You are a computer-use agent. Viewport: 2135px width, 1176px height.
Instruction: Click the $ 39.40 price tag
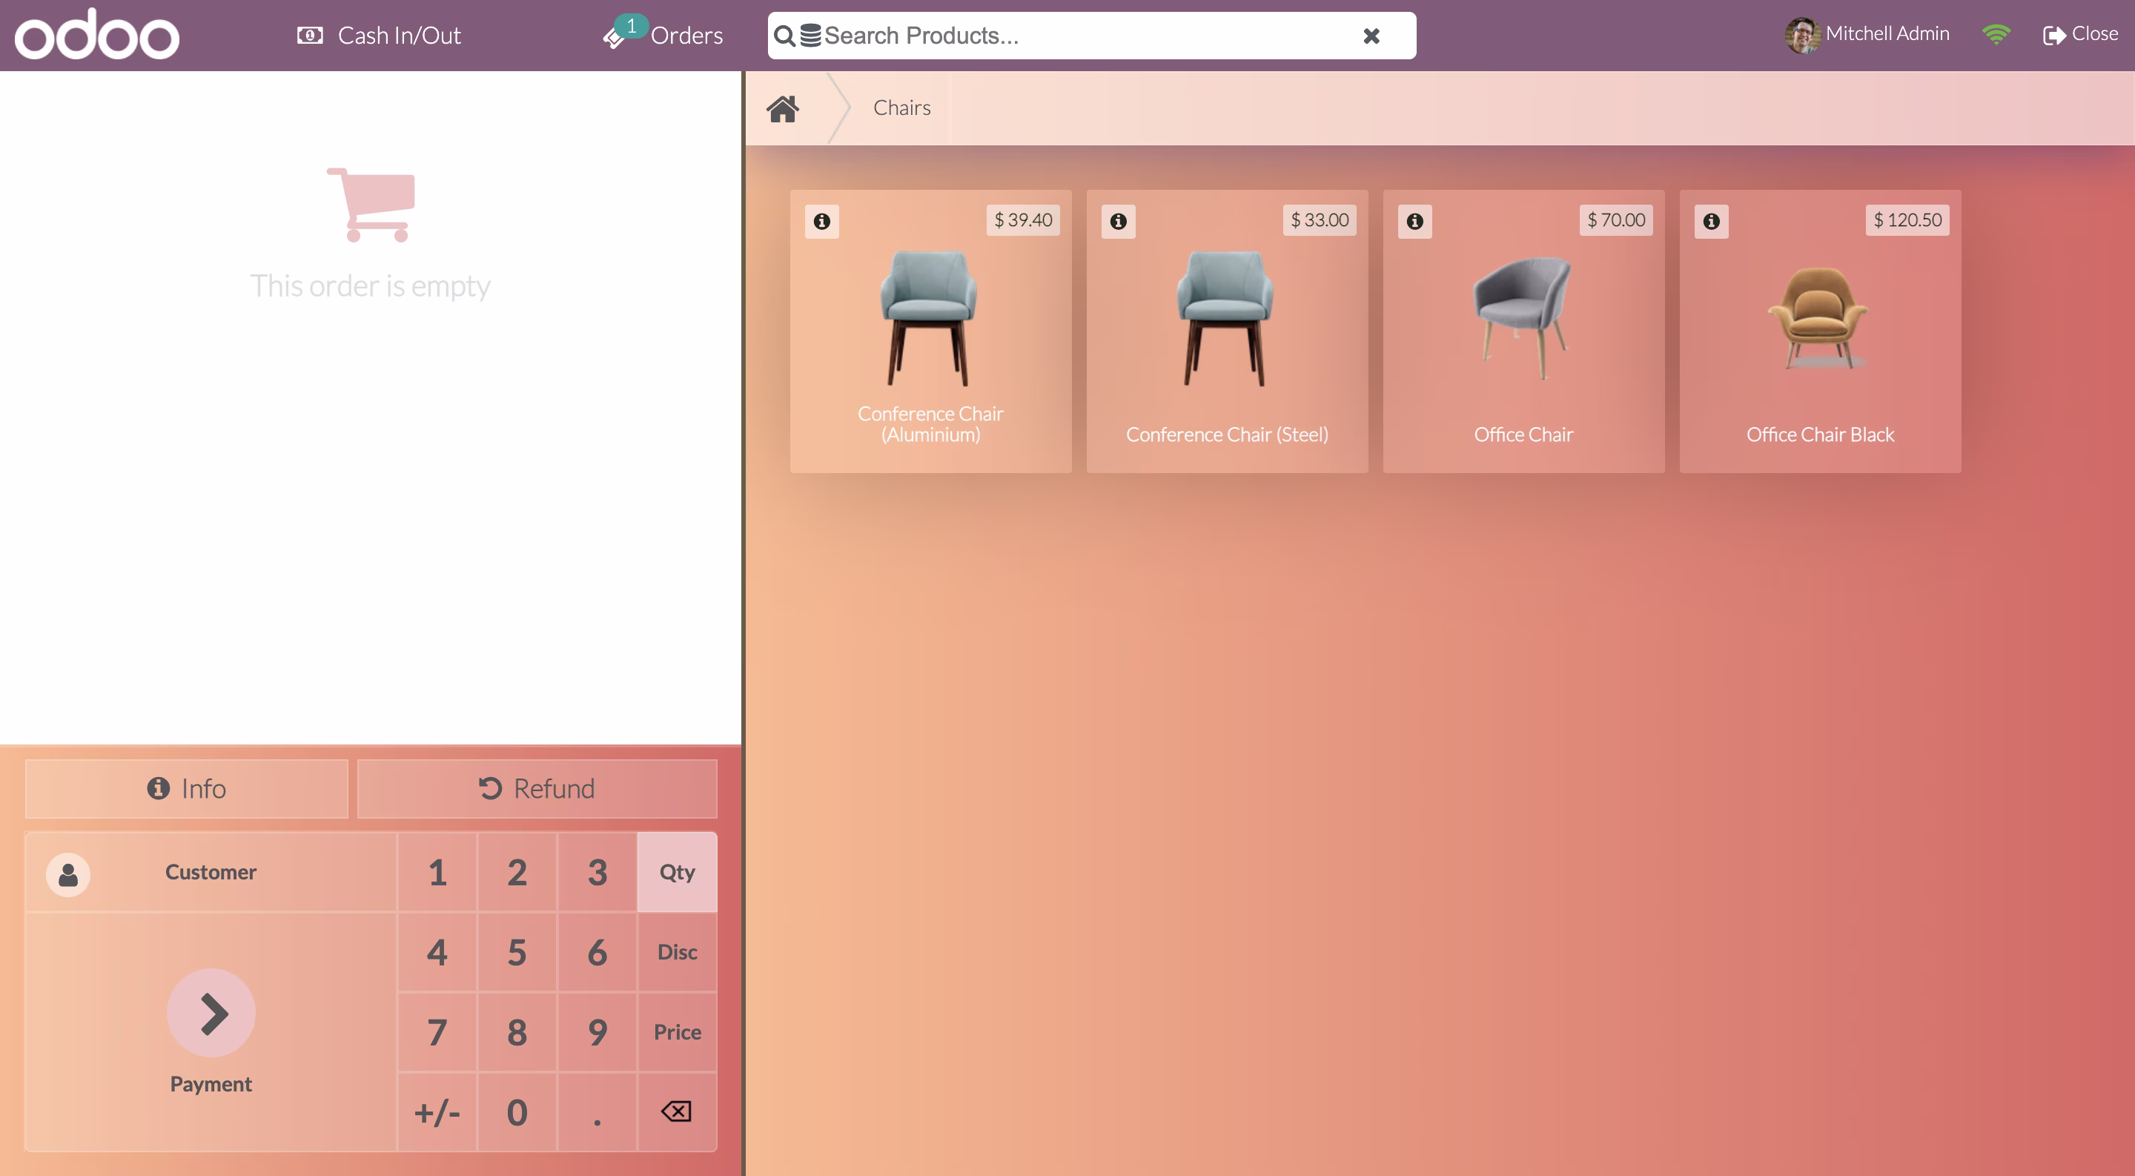[x=1023, y=220]
